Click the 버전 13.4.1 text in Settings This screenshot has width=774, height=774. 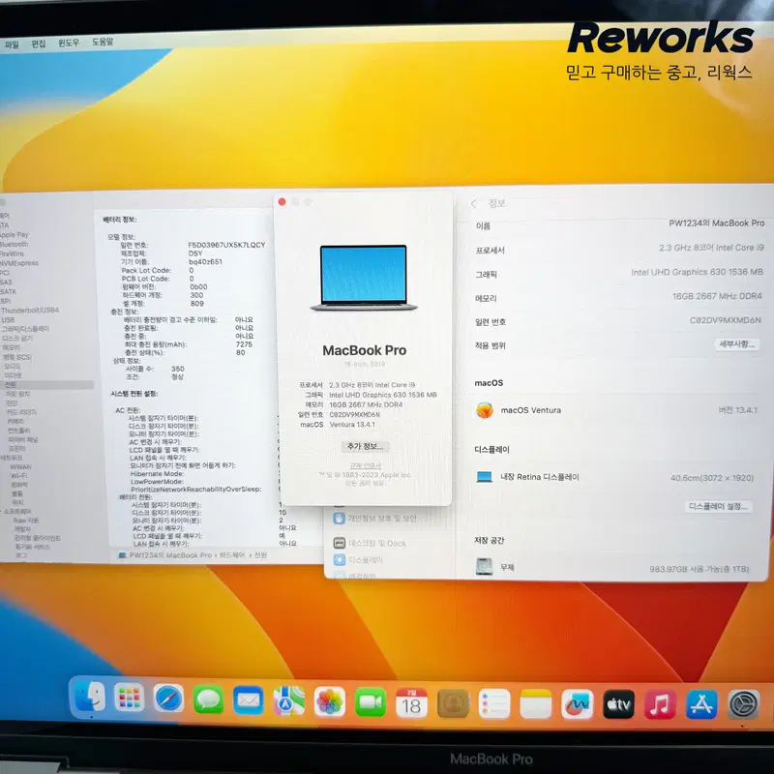[737, 410]
